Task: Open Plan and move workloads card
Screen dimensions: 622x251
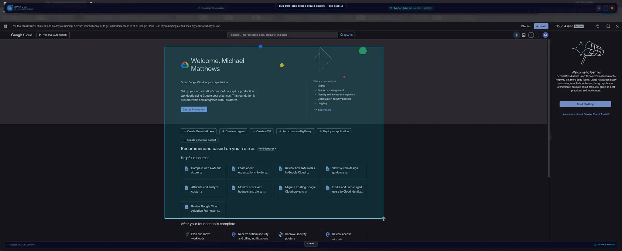Action: [x=203, y=236]
